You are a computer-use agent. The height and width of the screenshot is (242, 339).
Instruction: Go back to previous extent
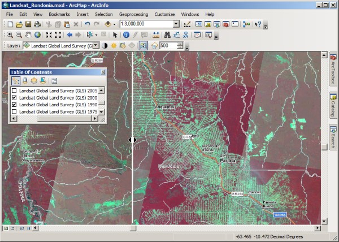click(69, 35)
